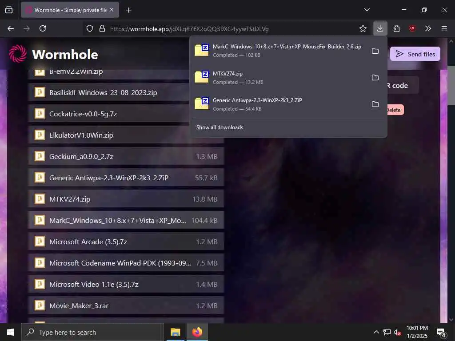Click the muted volume tray icon
Image resolution: width=455 pixels, height=341 pixels.
click(x=397, y=332)
